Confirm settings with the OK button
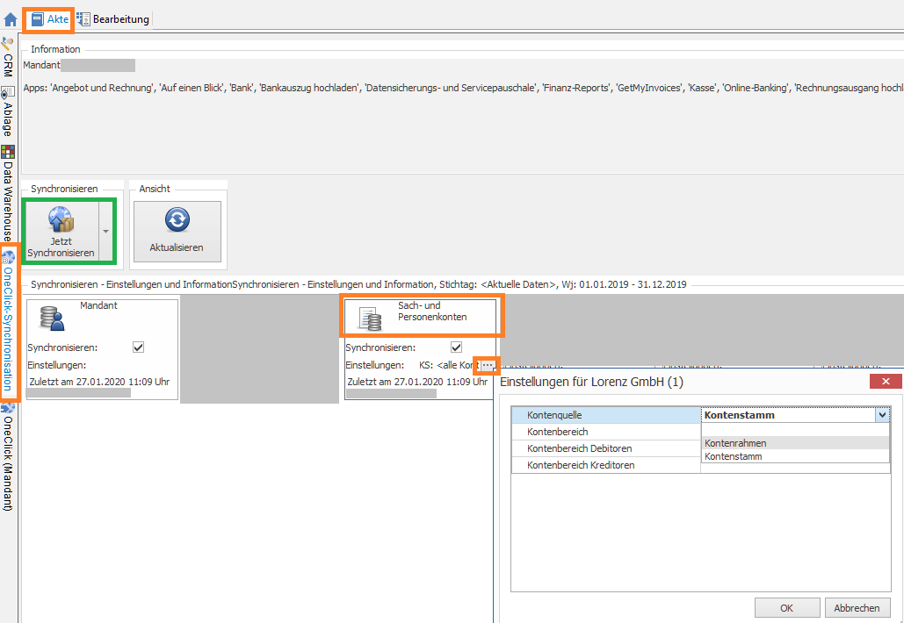Image resolution: width=904 pixels, height=623 pixels. pyautogui.click(x=787, y=608)
